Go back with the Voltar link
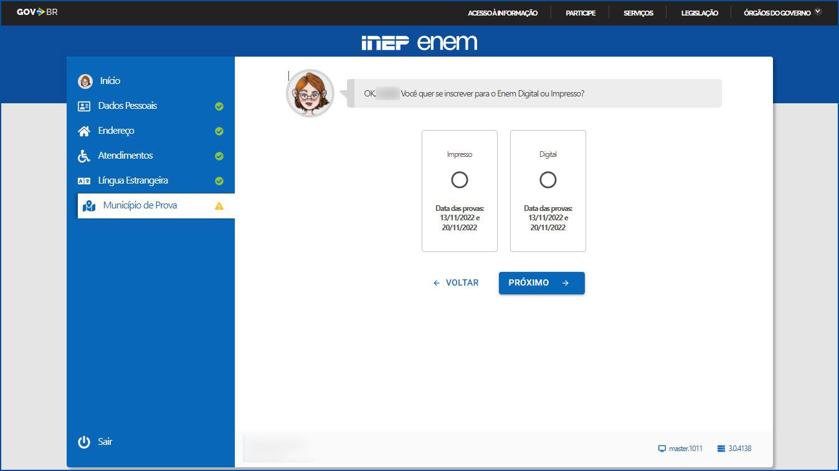 pos(457,283)
